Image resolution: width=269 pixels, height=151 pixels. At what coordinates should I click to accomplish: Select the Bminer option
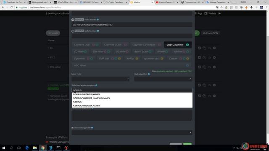coord(163,52)
